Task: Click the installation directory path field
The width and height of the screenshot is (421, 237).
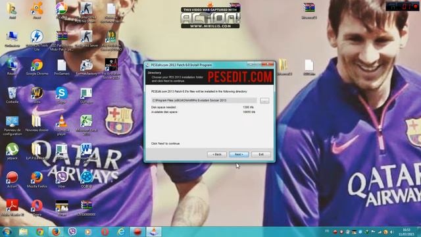Action: click(x=204, y=101)
